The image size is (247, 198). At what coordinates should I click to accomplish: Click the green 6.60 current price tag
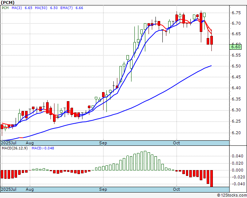pos(235,47)
